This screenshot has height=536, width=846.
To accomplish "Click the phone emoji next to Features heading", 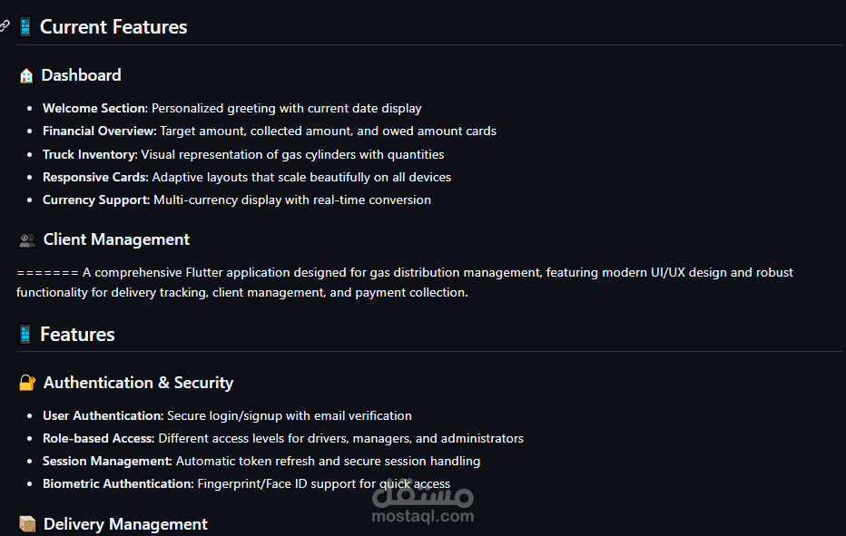I will point(25,335).
